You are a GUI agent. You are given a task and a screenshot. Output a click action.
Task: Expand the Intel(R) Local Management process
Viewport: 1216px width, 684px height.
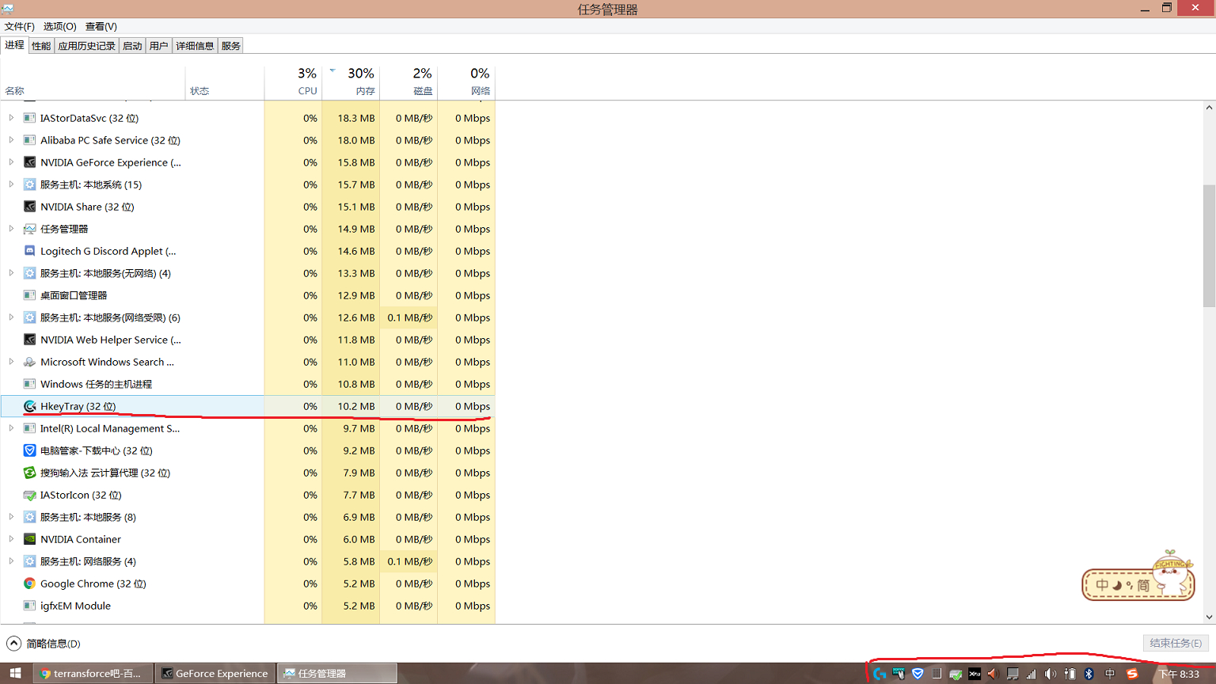pos(11,428)
